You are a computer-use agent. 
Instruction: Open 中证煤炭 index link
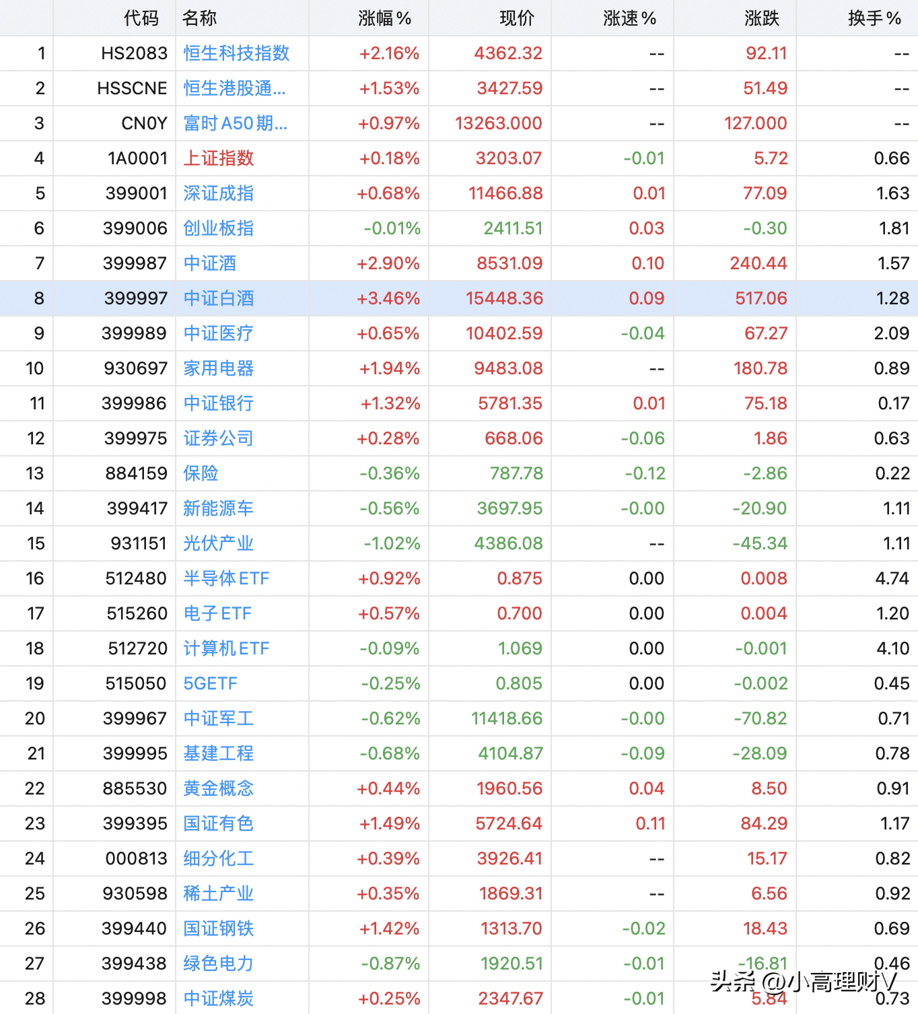(x=219, y=999)
